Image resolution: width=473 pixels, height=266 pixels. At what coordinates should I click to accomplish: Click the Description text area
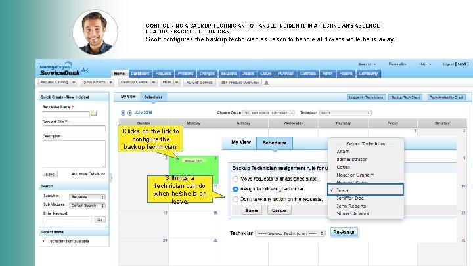[74, 154]
